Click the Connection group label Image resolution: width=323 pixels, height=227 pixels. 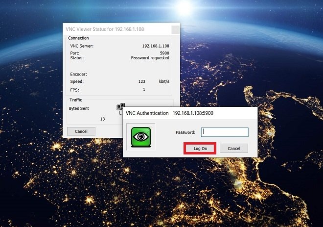coord(78,38)
